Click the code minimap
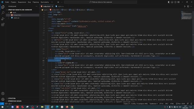 186,15
